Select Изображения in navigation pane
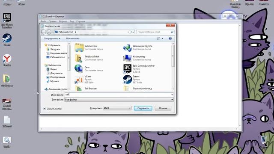 pyautogui.click(x=56, y=77)
